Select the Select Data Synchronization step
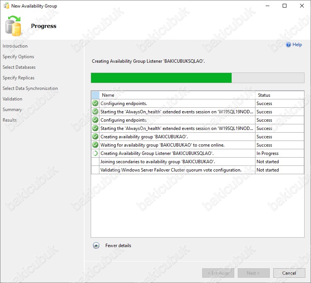This screenshot has width=311, height=283. (x=30, y=88)
